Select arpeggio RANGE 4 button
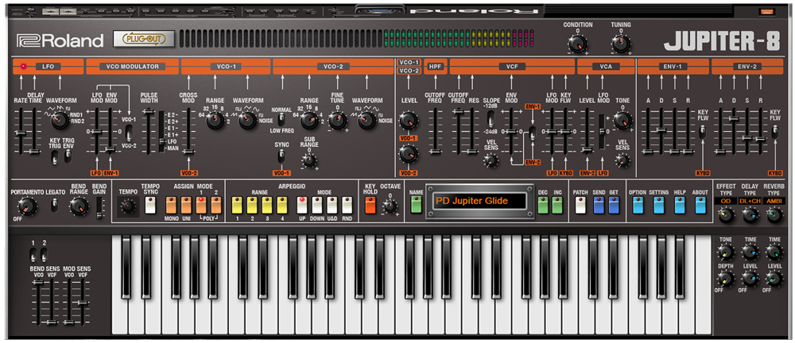The width and height of the screenshot is (795, 343). point(282,205)
